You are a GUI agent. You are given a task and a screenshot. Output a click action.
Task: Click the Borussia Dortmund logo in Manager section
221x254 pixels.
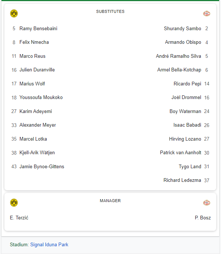pyautogui.click(x=14, y=203)
